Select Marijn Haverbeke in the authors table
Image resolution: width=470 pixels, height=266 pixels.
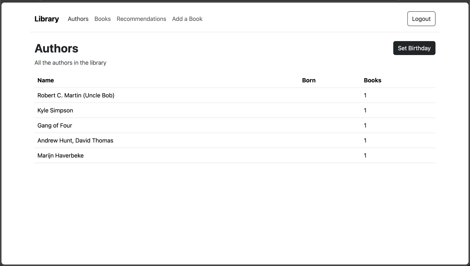[x=61, y=156]
